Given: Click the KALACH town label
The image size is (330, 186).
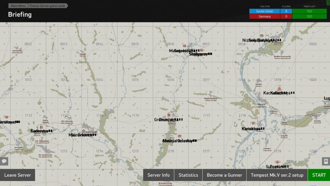Looking at the screenshot, I should (x=261, y=104).
